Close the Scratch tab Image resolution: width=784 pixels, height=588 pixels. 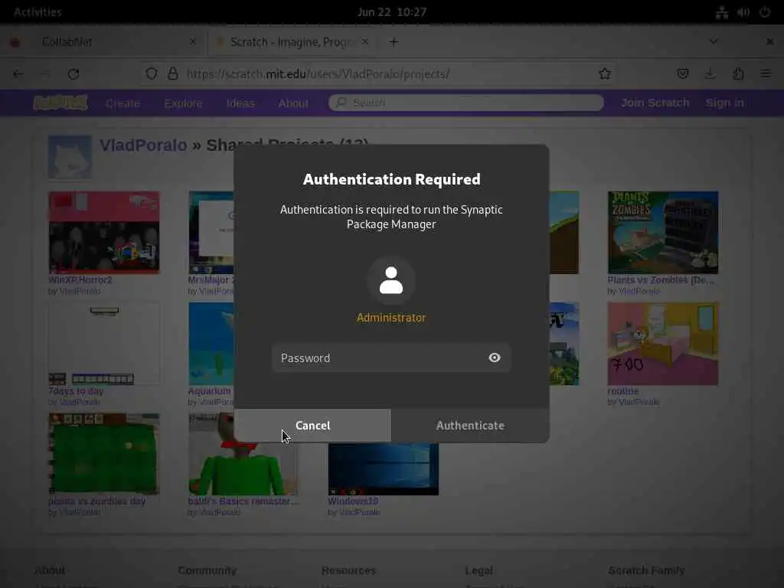pyautogui.click(x=365, y=41)
